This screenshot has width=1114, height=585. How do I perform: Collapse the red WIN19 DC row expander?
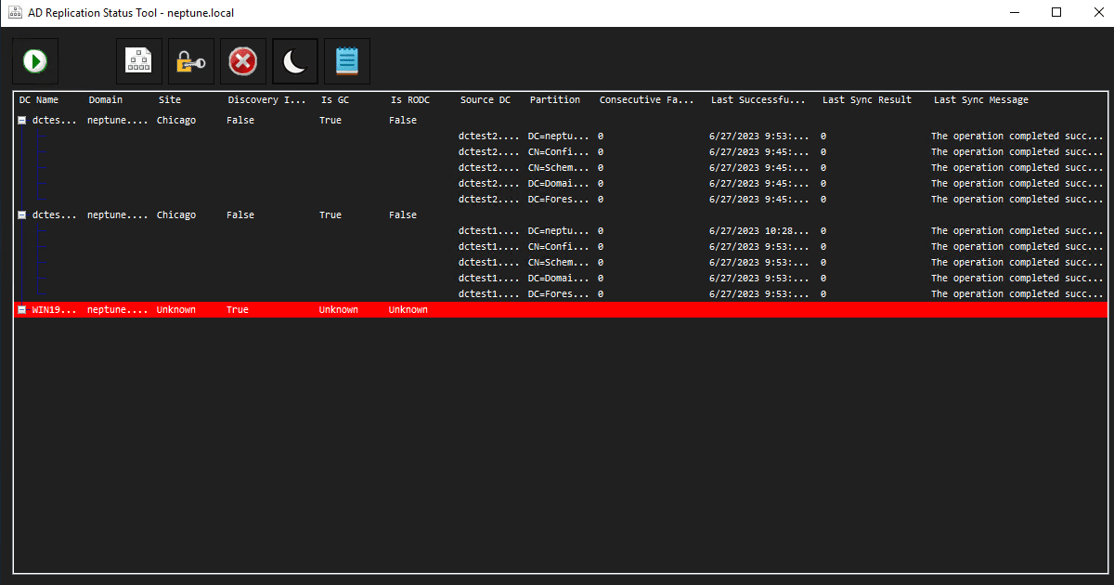coord(21,310)
